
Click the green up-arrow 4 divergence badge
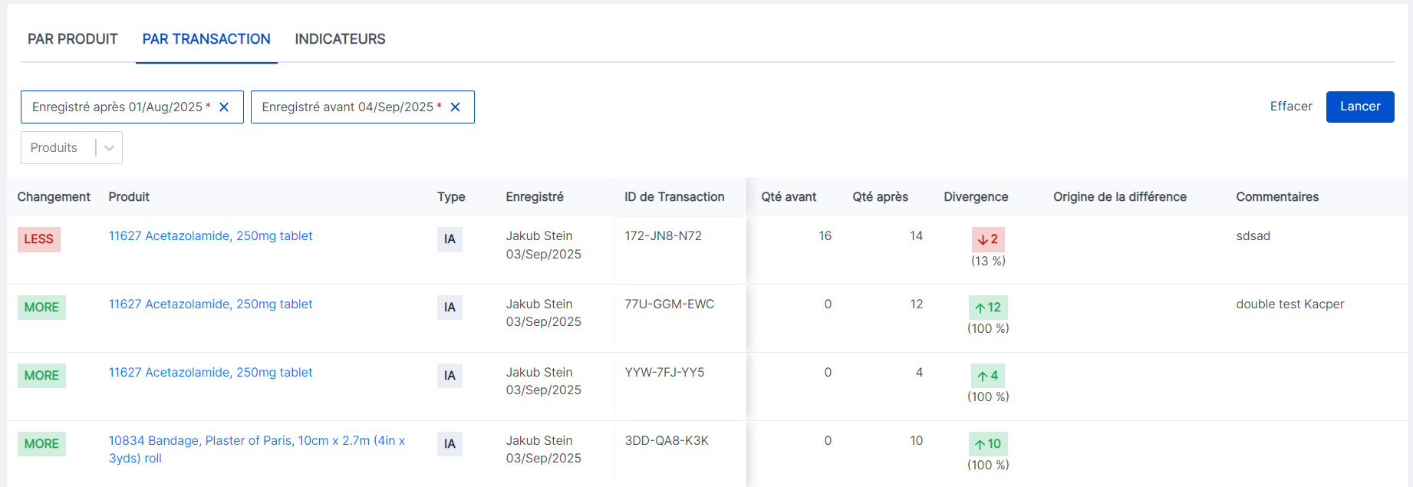pyautogui.click(x=988, y=376)
